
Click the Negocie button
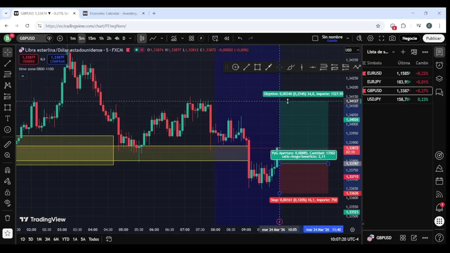410,38
